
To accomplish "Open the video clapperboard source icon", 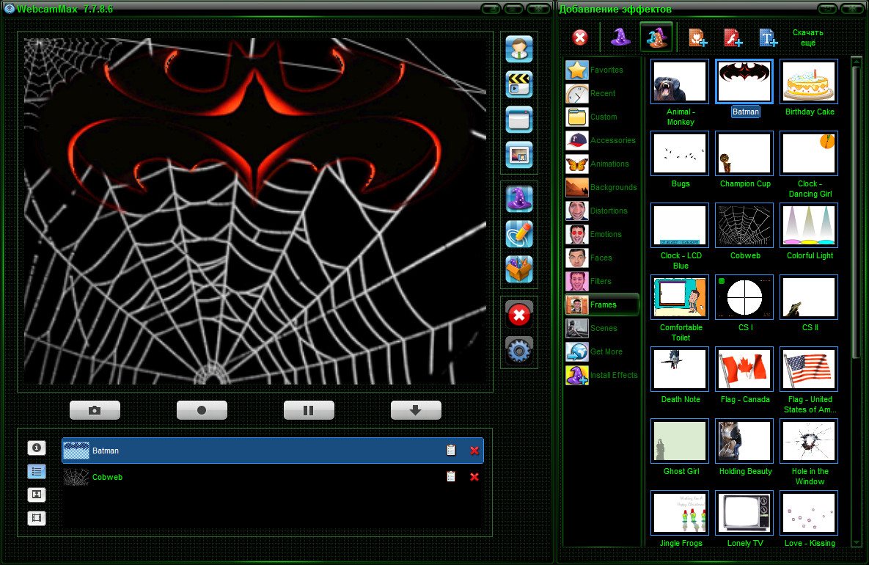I will 518,84.
